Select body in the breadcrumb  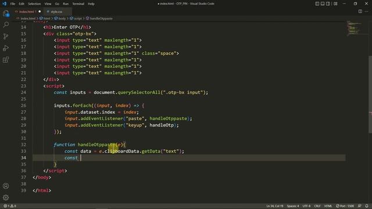coord(62,19)
